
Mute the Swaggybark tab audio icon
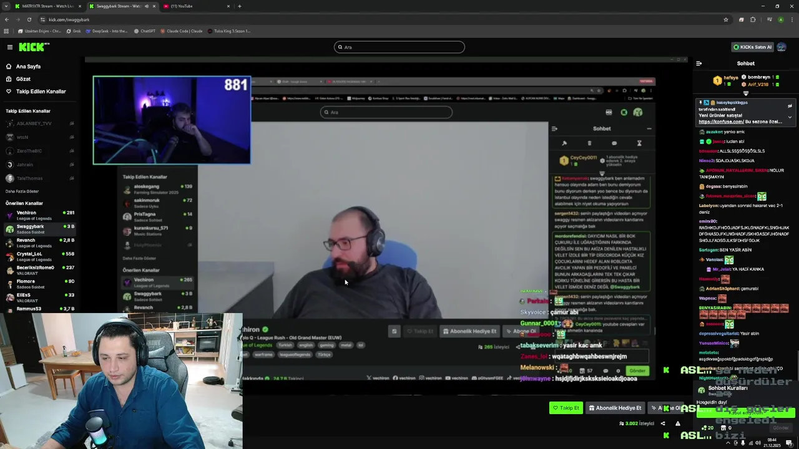147,6
